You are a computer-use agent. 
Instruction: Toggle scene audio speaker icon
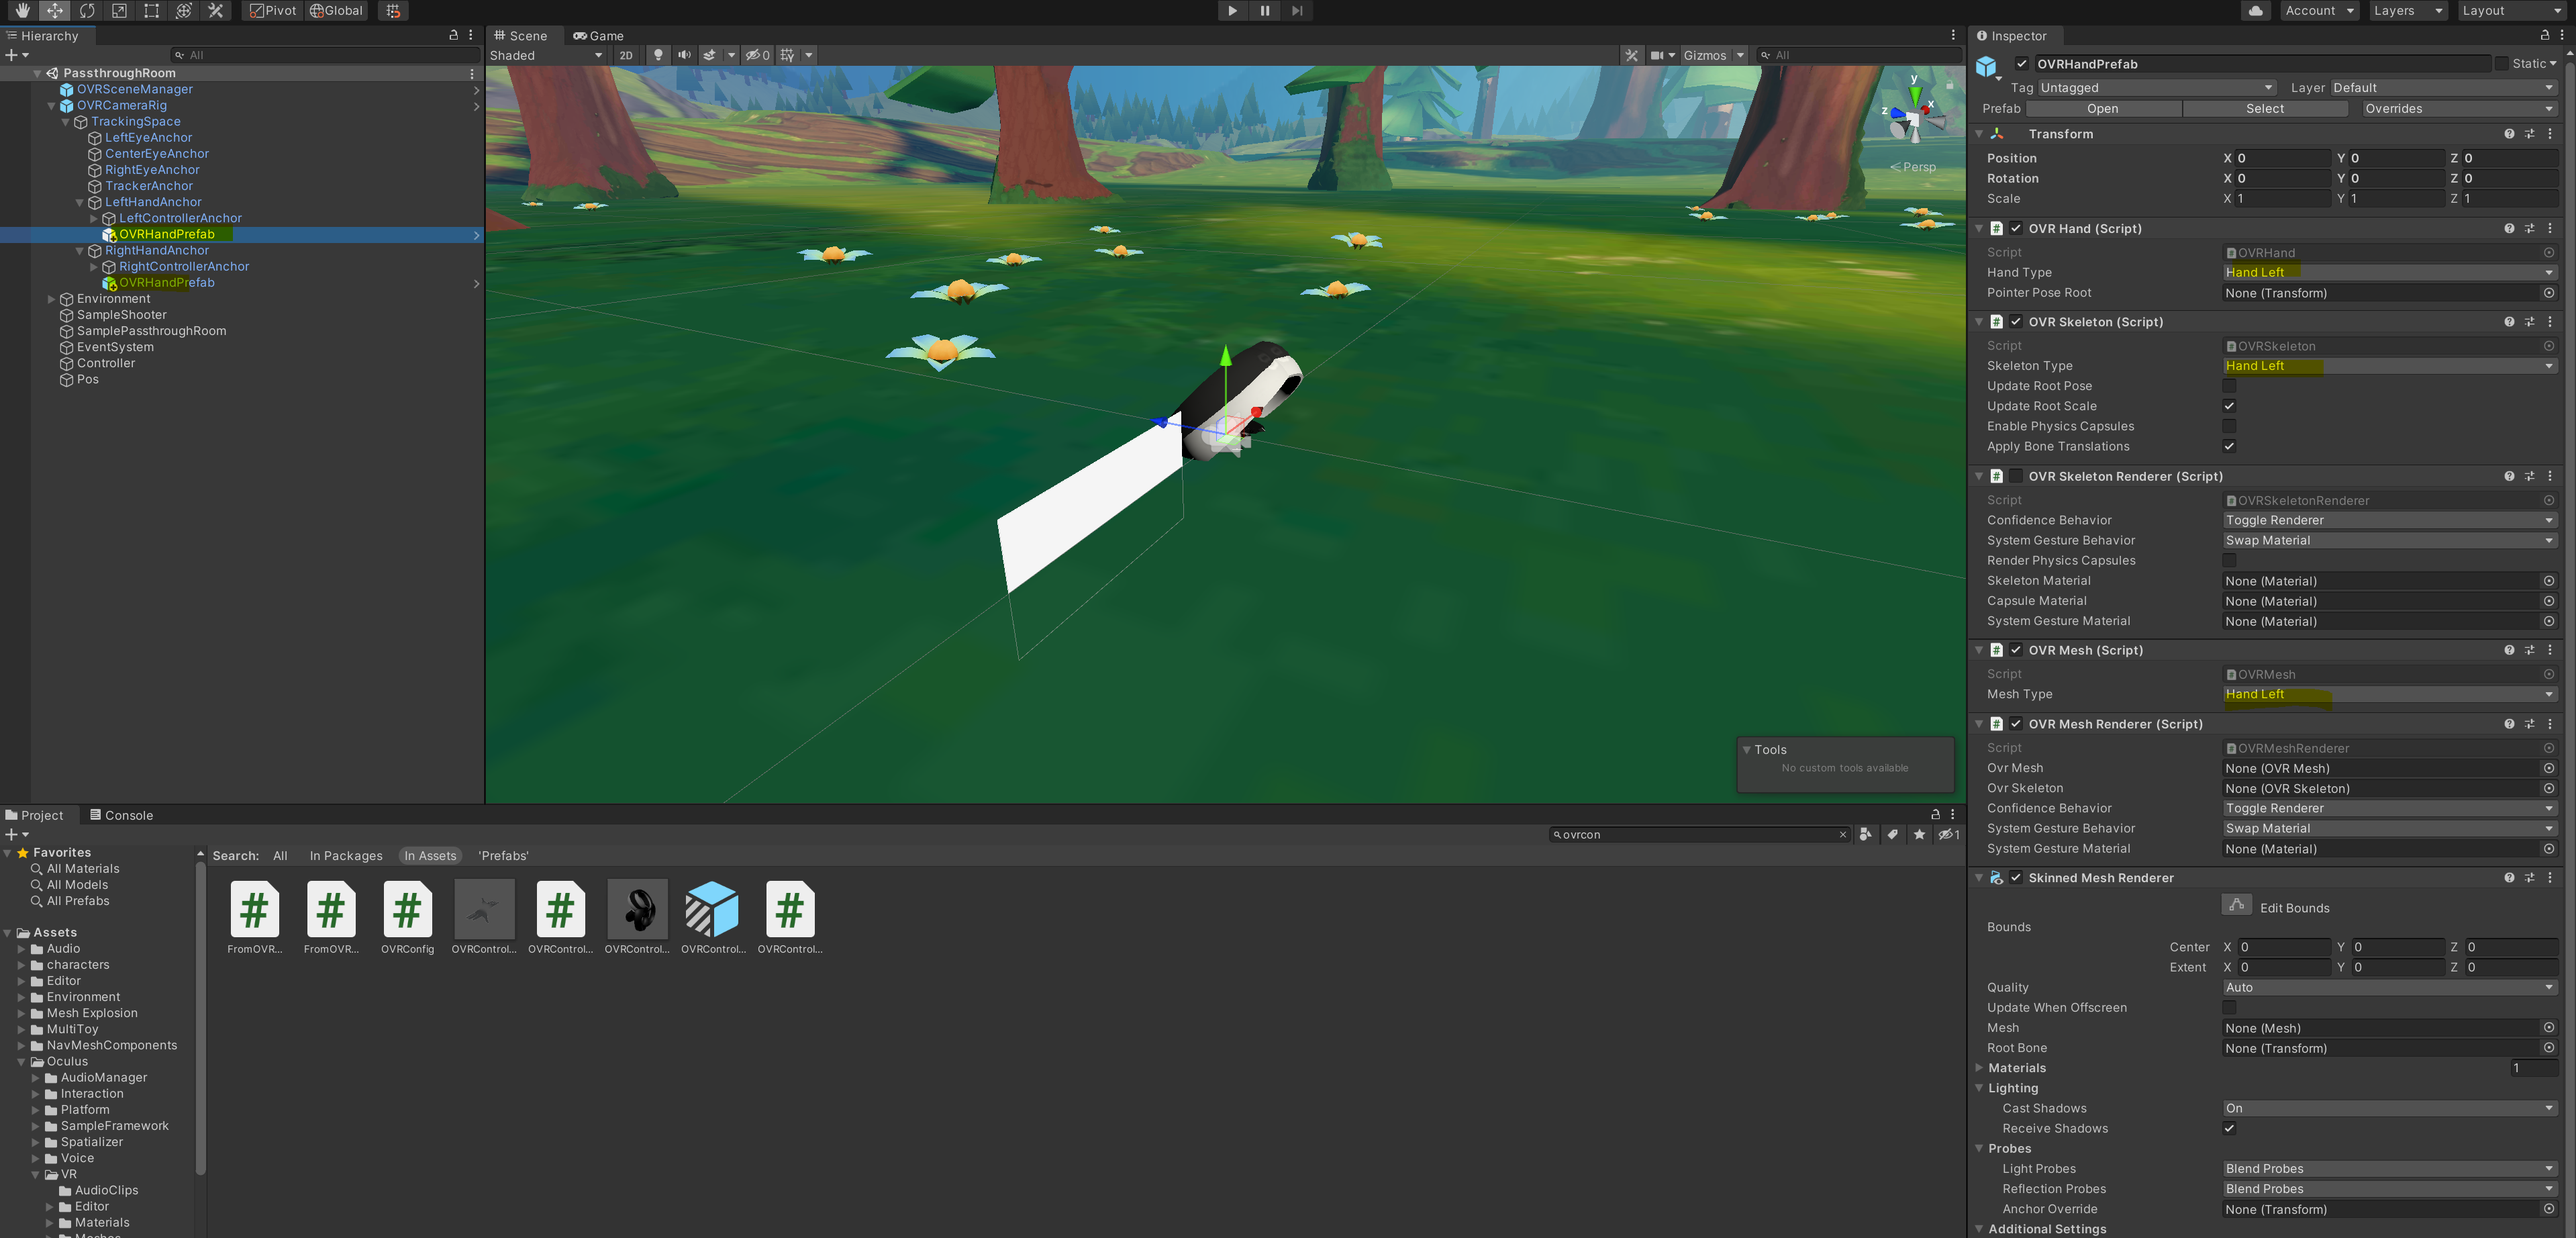point(684,55)
